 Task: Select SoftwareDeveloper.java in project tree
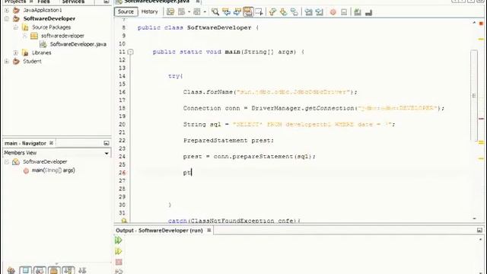[x=78, y=44]
